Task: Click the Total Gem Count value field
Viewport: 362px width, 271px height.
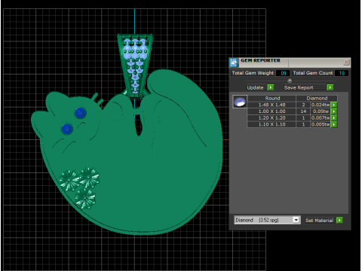Action: (342, 73)
